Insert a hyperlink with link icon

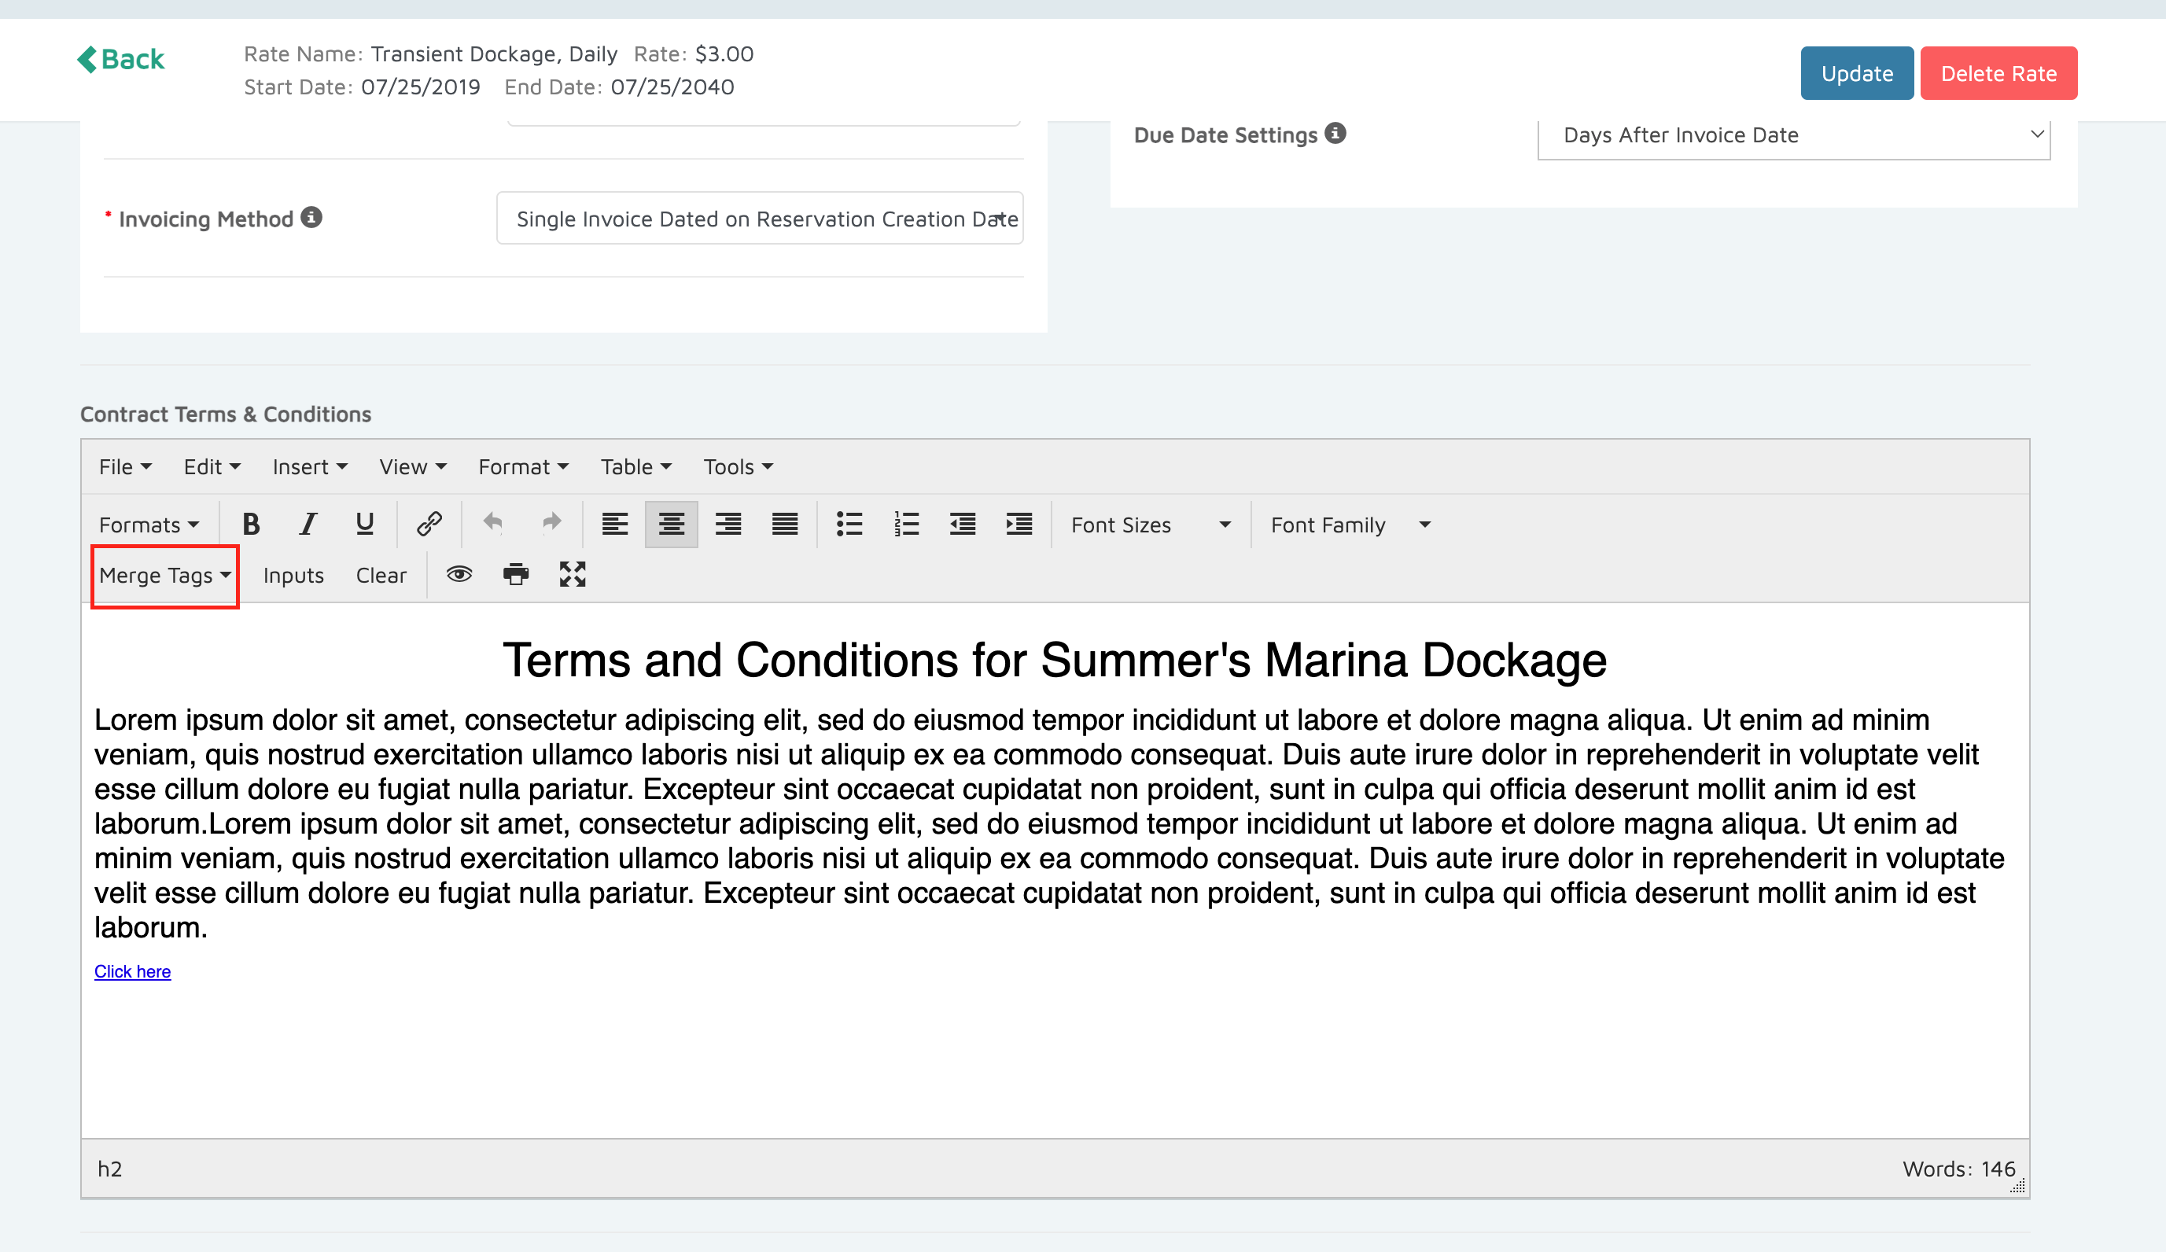429,525
